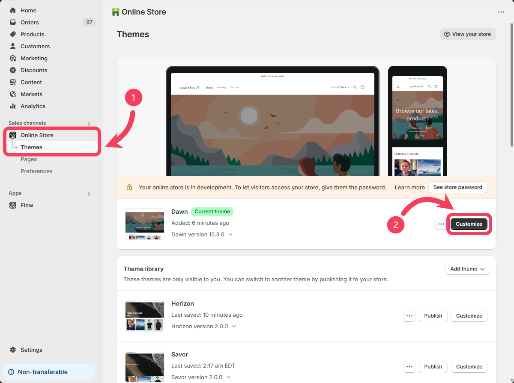Publish the Horizon theme
This screenshot has height=383, width=514.
click(433, 316)
